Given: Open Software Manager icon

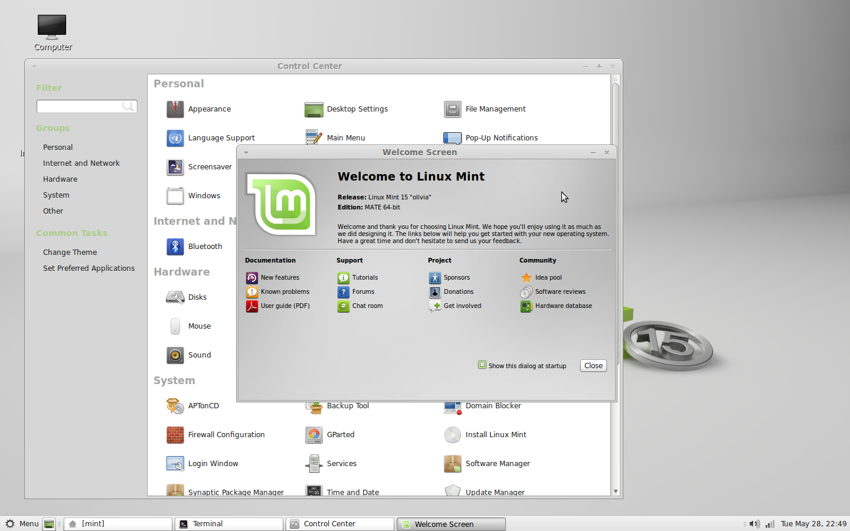Looking at the screenshot, I should pos(453,464).
